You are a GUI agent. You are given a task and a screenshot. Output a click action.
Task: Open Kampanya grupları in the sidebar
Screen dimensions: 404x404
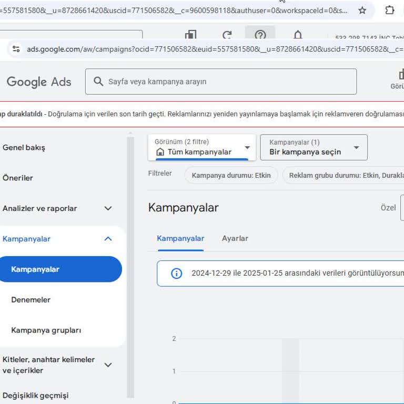point(46,330)
